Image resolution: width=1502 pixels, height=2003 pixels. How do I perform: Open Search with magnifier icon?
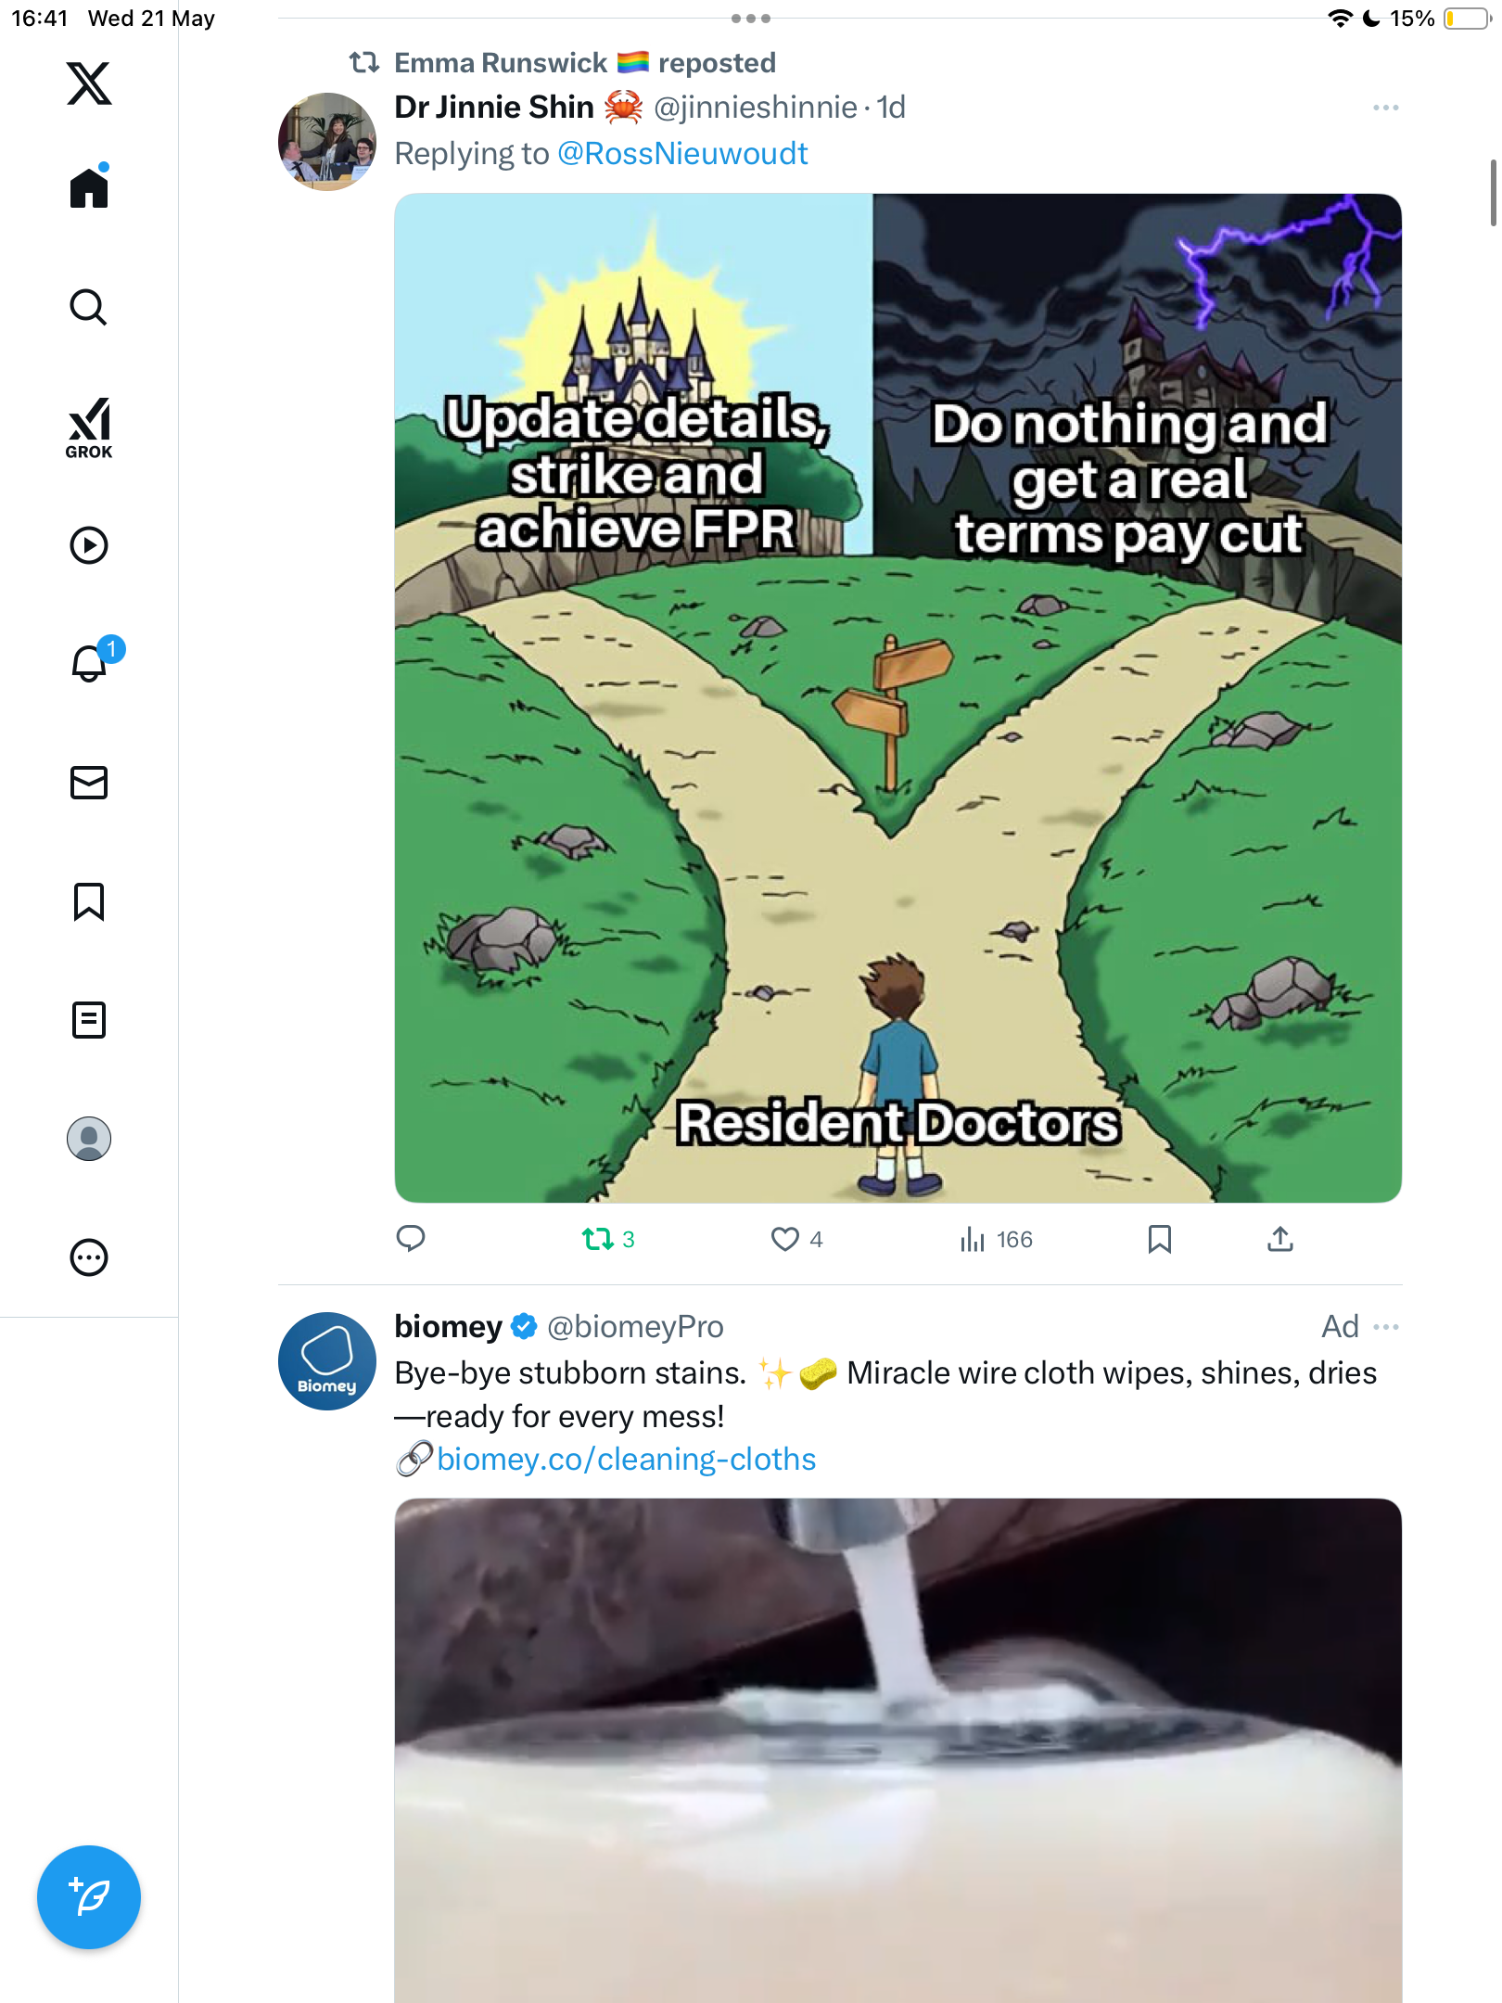tap(89, 307)
